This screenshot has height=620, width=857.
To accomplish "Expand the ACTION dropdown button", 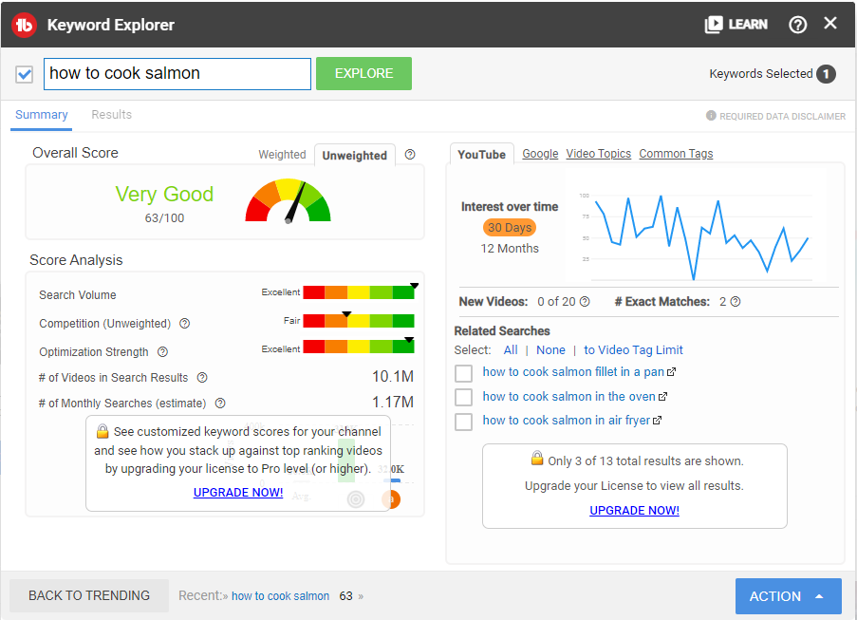I will [788, 596].
